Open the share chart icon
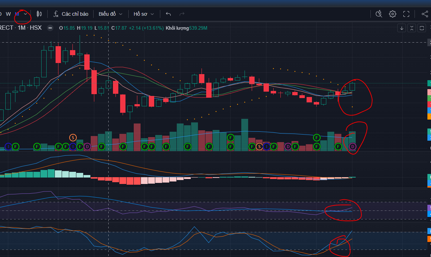Image resolution: width=431 pixels, height=257 pixels. 425,14
